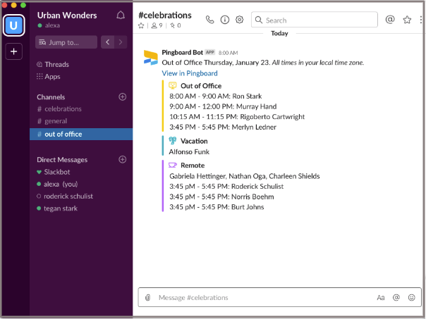
Task: Add a new workspace with plus button
Action: click(x=13, y=51)
